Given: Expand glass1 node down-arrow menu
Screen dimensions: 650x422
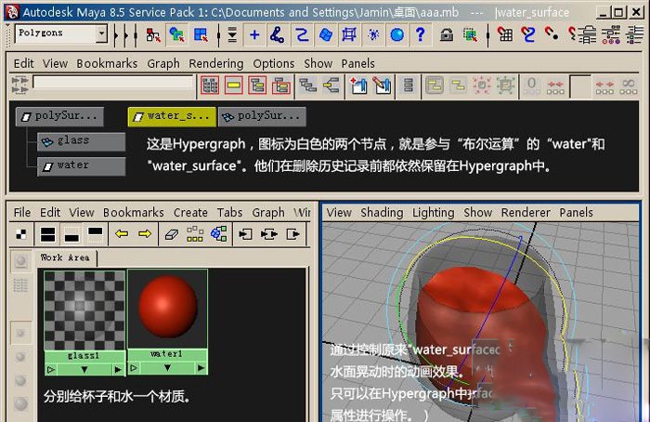Looking at the screenshot, I should click(x=84, y=370).
